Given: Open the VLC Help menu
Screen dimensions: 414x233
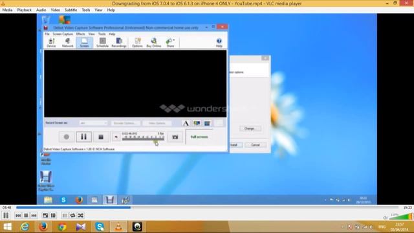Looking at the screenshot, I should [x=111, y=10].
